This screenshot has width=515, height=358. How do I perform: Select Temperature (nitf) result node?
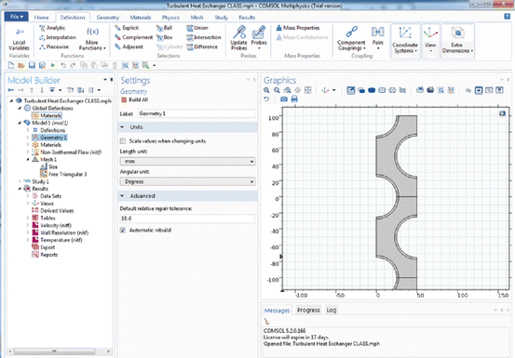click(57, 240)
